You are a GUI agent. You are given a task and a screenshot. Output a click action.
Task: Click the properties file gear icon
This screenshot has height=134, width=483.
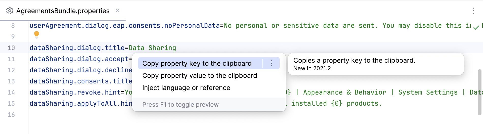(10, 11)
